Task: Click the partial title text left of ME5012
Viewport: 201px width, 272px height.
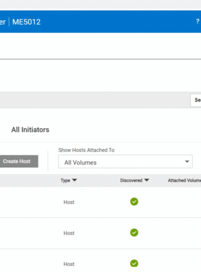Action: tap(3, 22)
